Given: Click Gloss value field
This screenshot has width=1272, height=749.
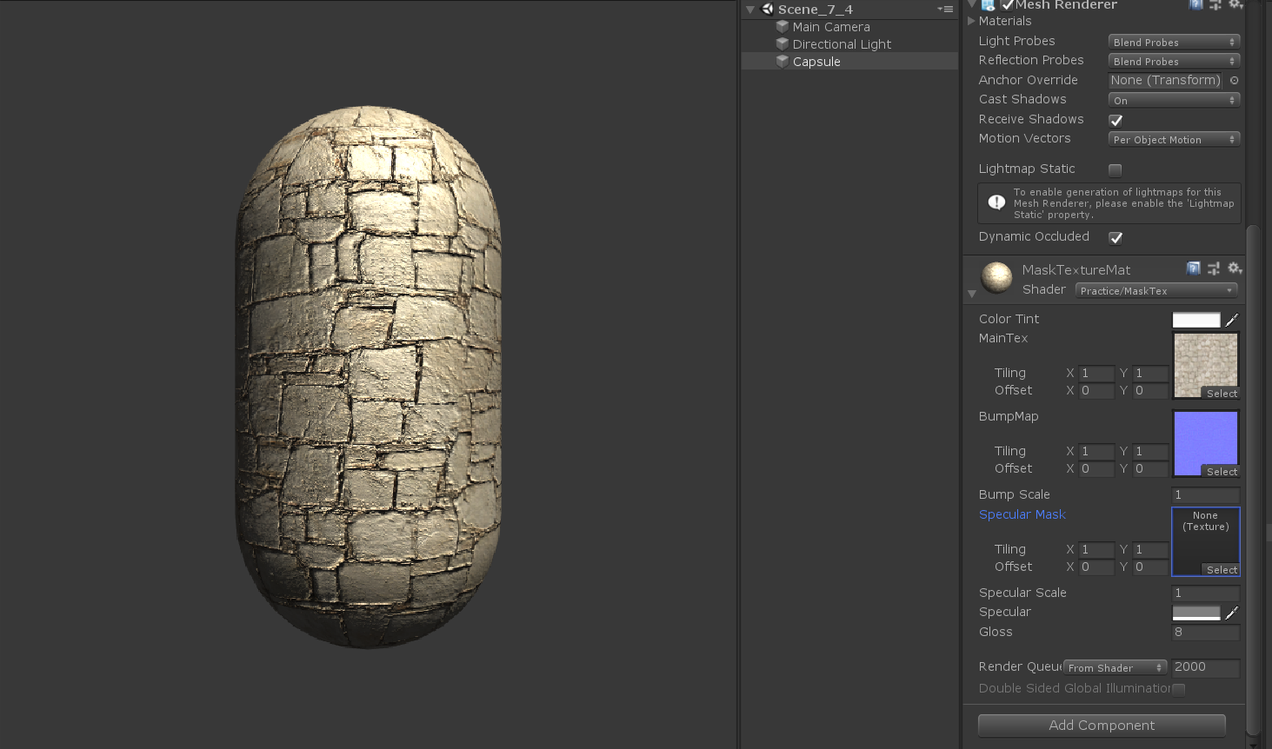Looking at the screenshot, I should pos(1206,633).
